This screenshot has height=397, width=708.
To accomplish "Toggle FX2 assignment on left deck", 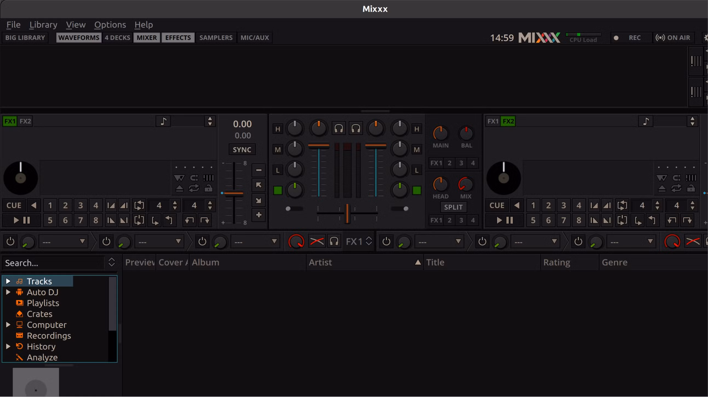I will 25,121.
